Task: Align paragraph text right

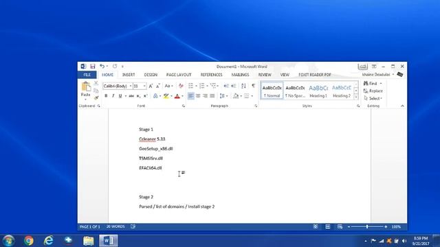Action: point(205,96)
